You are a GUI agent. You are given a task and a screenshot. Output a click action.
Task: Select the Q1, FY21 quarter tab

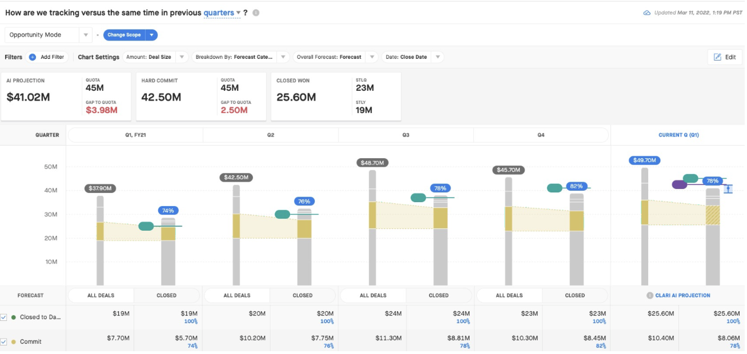tap(135, 135)
